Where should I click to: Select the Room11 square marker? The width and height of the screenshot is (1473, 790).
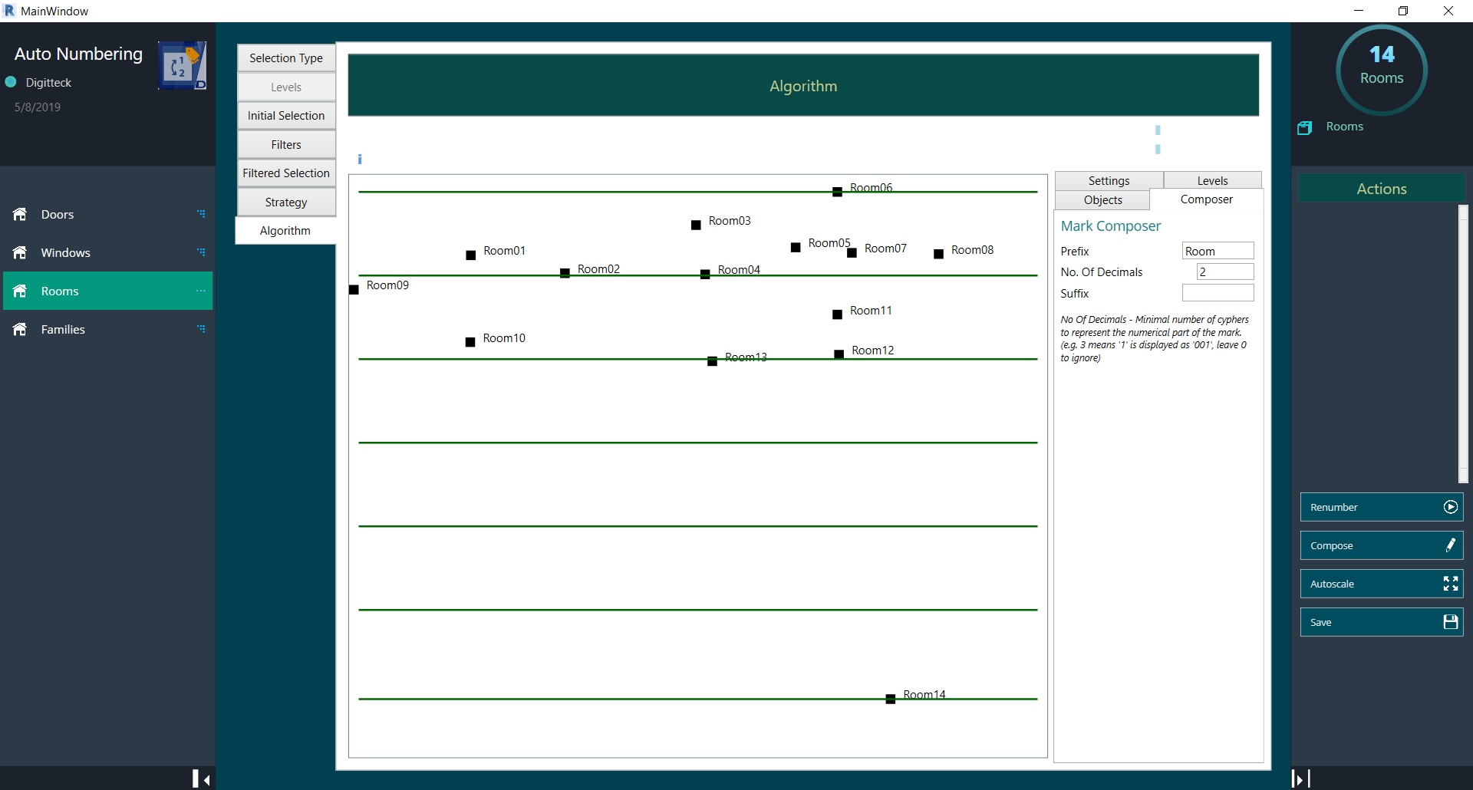tap(837, 315)
